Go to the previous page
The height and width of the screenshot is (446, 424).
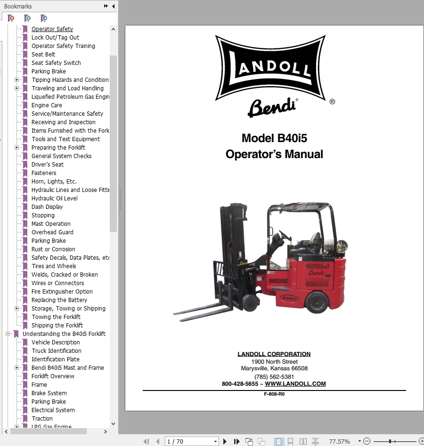point(158,441)
